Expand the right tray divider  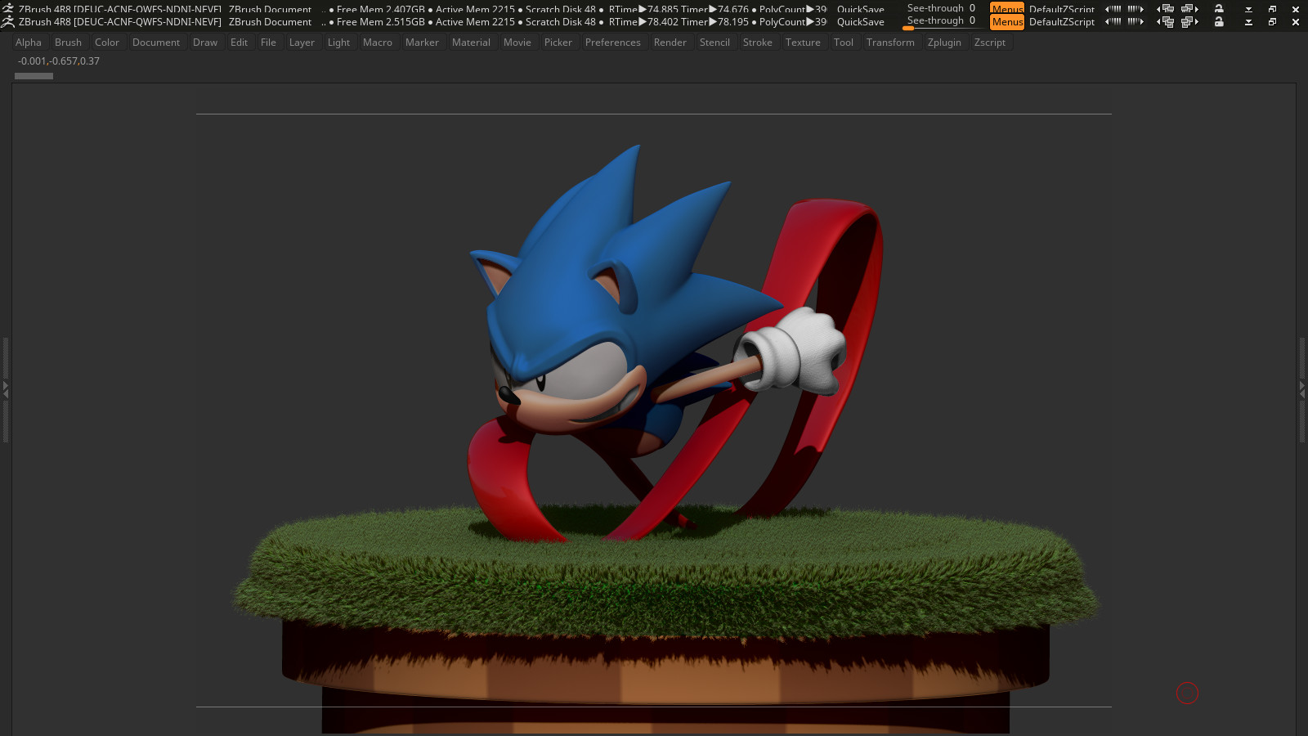click(1302, 390)
